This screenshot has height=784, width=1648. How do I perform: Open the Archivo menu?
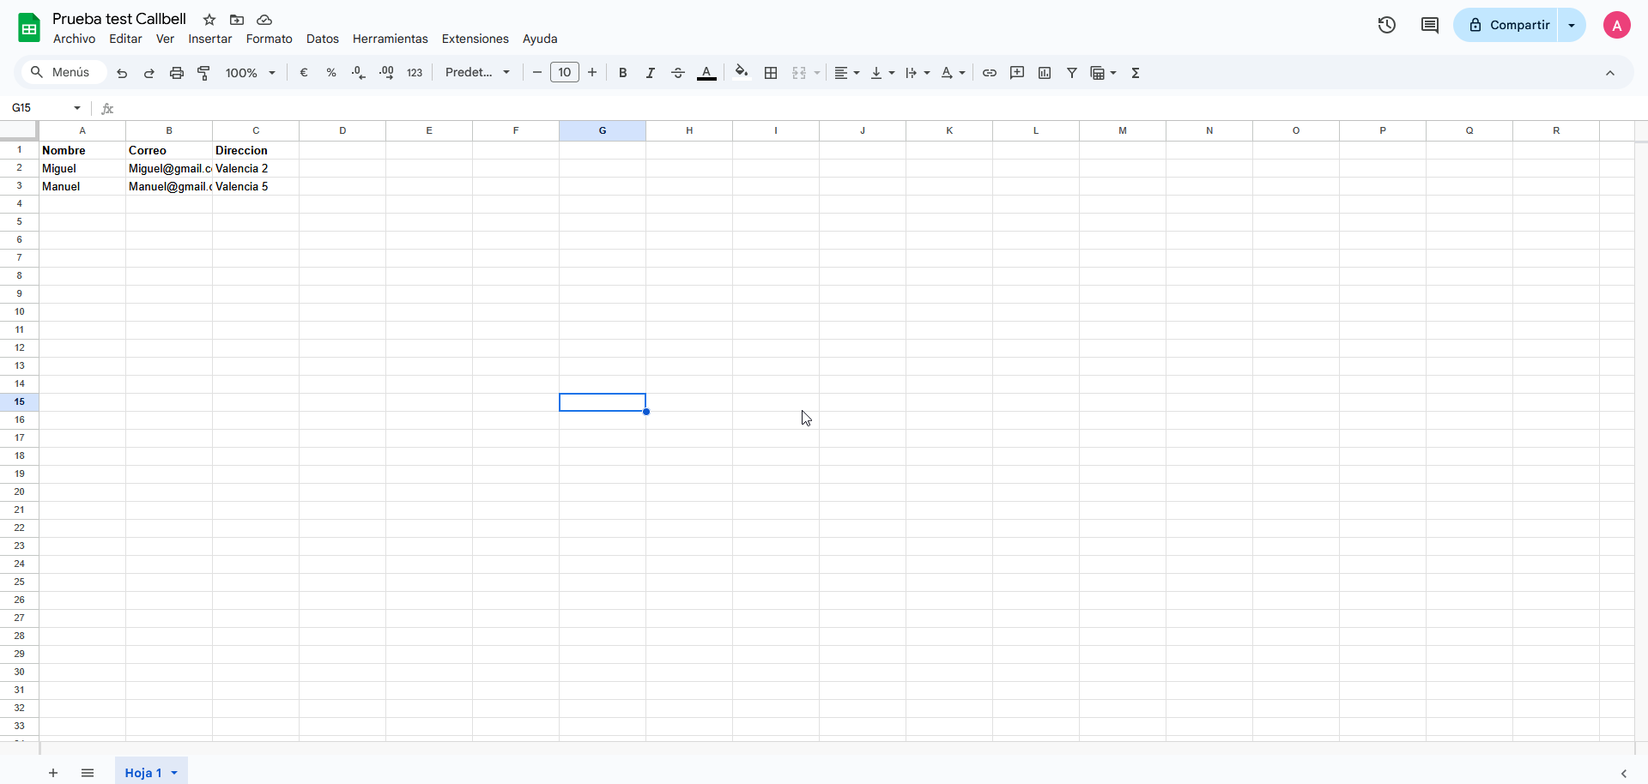(74, 39)
